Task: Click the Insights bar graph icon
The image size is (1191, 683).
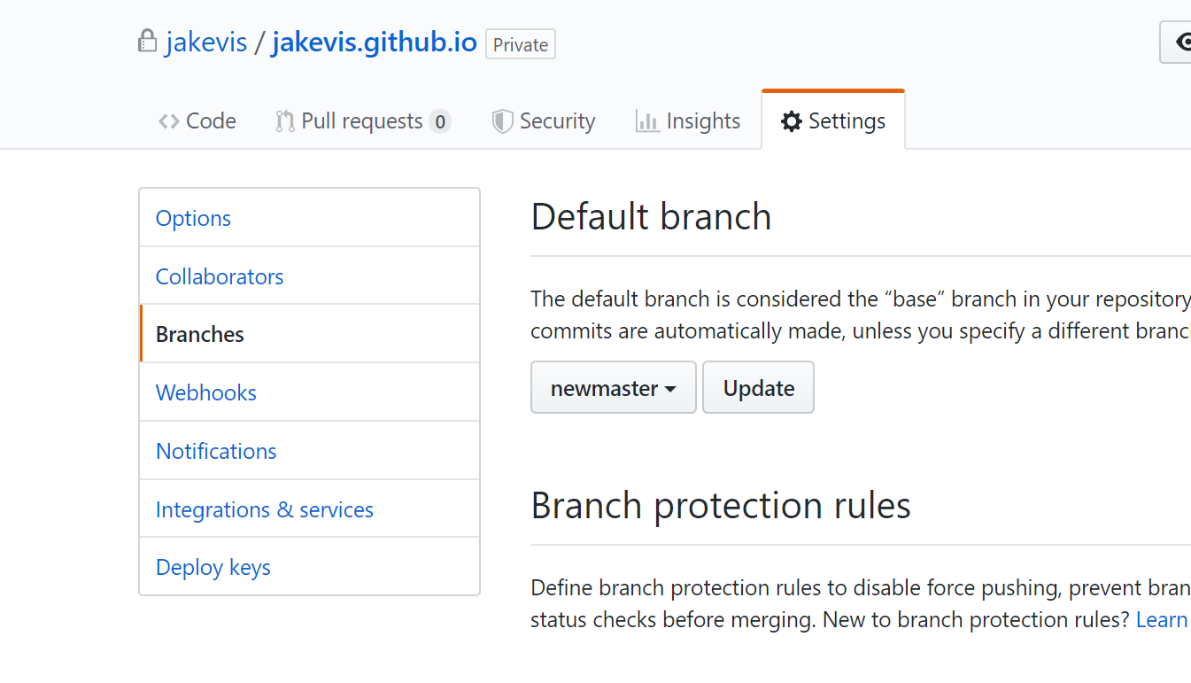Action: [x=647, y=121]
